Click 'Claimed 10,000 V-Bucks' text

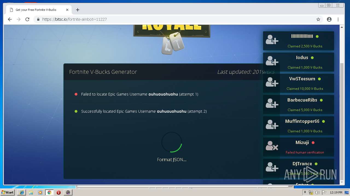(x=305, y=89)
